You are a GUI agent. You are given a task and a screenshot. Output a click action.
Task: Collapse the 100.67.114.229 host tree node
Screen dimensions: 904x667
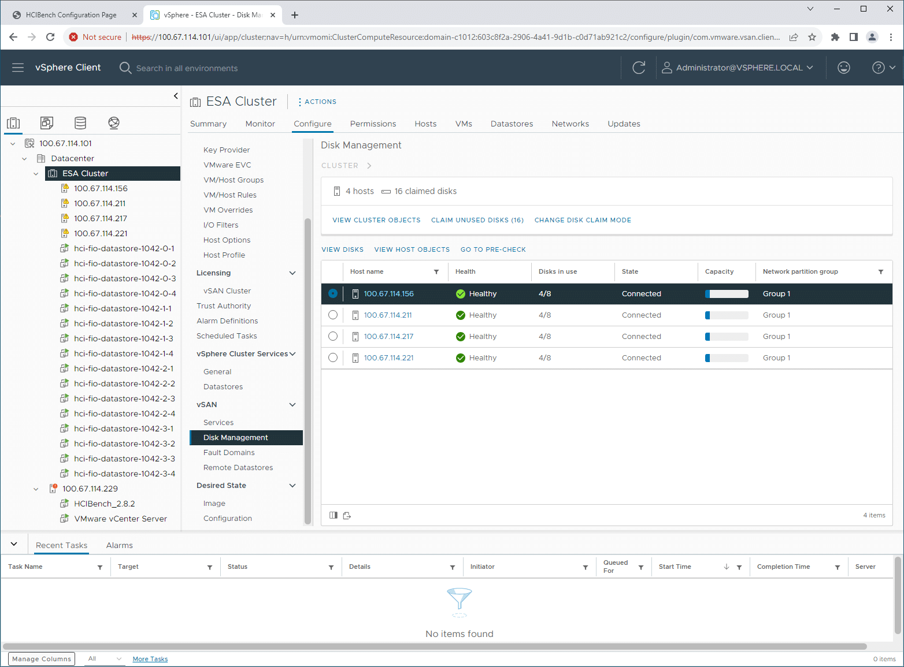coord(36,489)
